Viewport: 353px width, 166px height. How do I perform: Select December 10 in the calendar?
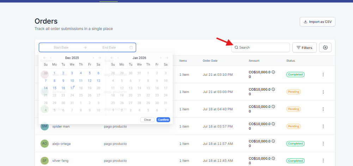(x=72, y=81)
